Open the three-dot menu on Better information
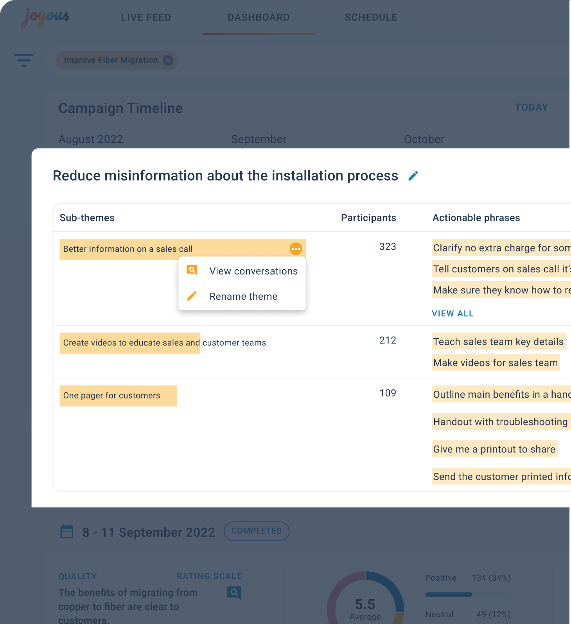The height and width of the screenshot is (624, 571). tap(296, 249)
